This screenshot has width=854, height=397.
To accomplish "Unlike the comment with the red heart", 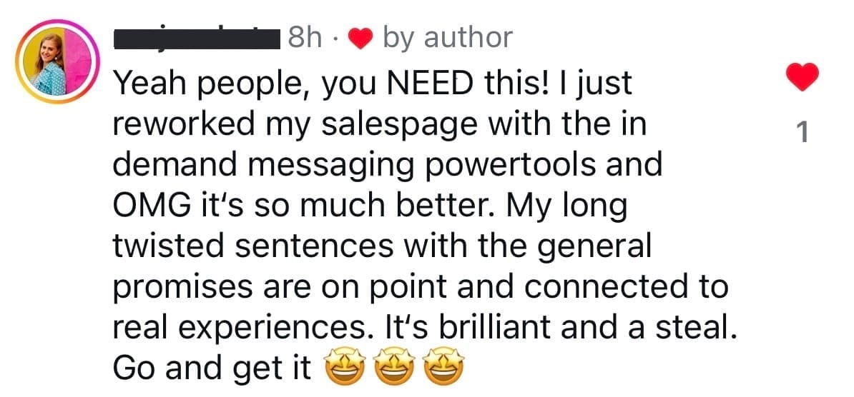I will point(802,77).
